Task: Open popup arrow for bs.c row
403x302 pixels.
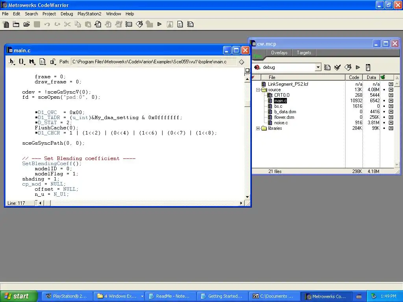Action: click(x=391, y=106)
